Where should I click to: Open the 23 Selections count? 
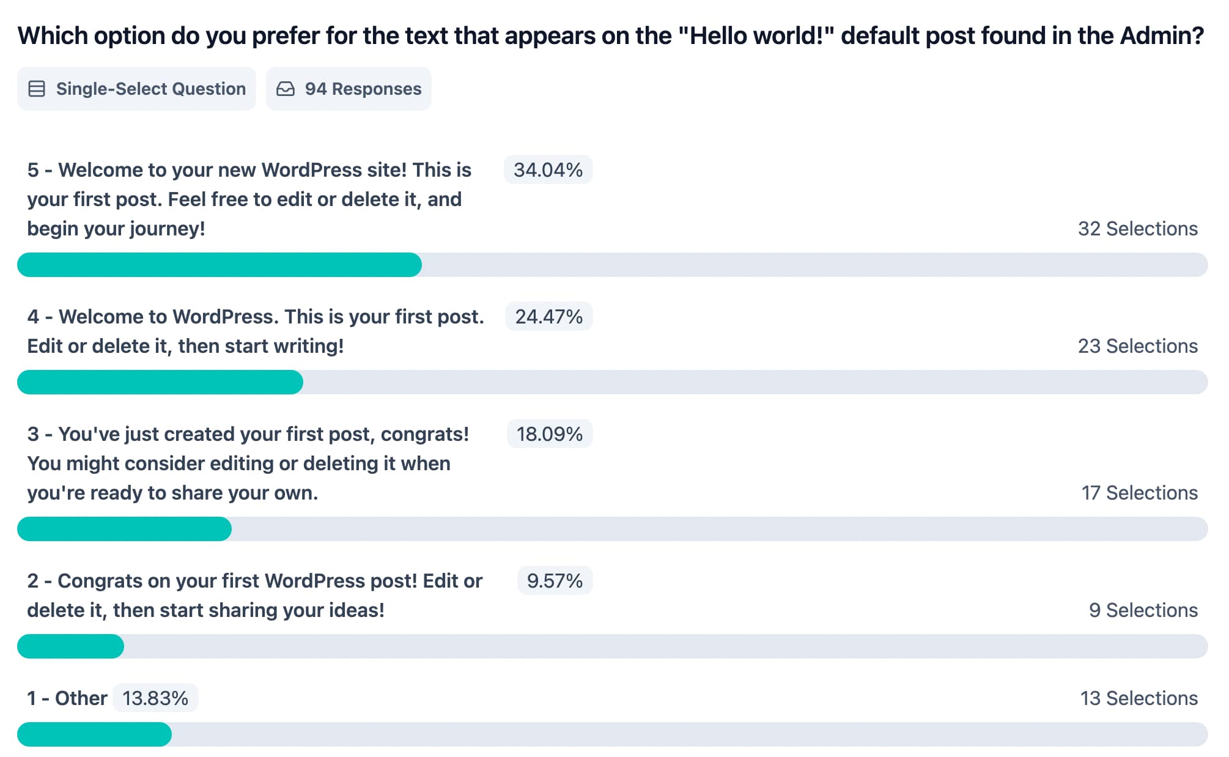coord(1137,346)
